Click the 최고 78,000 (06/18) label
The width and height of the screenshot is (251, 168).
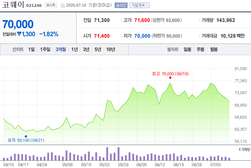(170, 74)
